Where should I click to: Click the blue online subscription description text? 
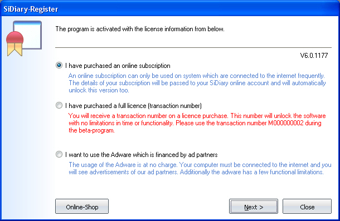[x=197, y=83]
